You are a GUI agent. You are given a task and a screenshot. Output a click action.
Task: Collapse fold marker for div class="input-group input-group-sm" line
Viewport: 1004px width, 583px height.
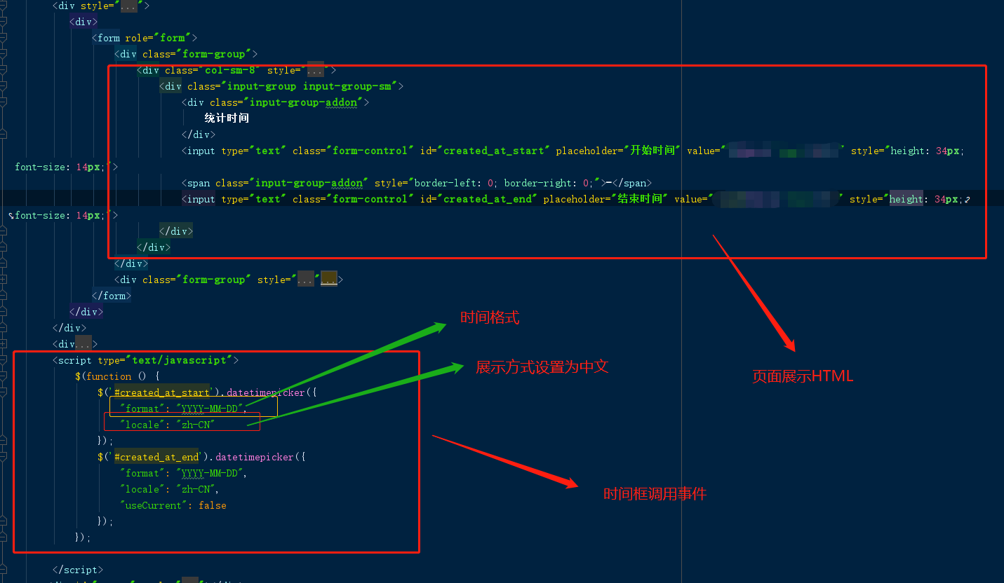[3, 86]
